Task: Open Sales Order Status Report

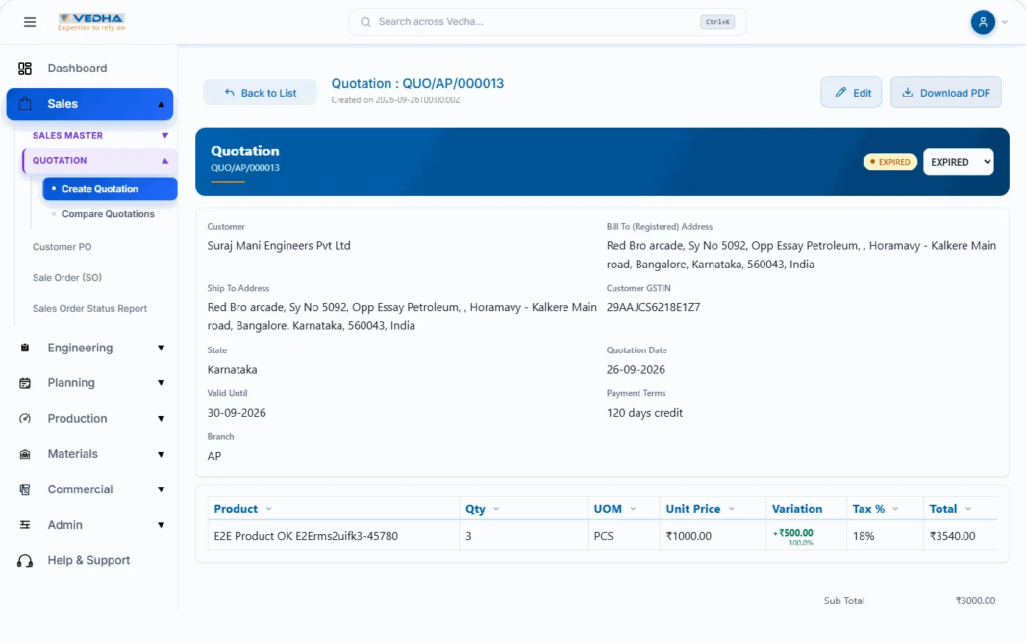Action: 90,309
